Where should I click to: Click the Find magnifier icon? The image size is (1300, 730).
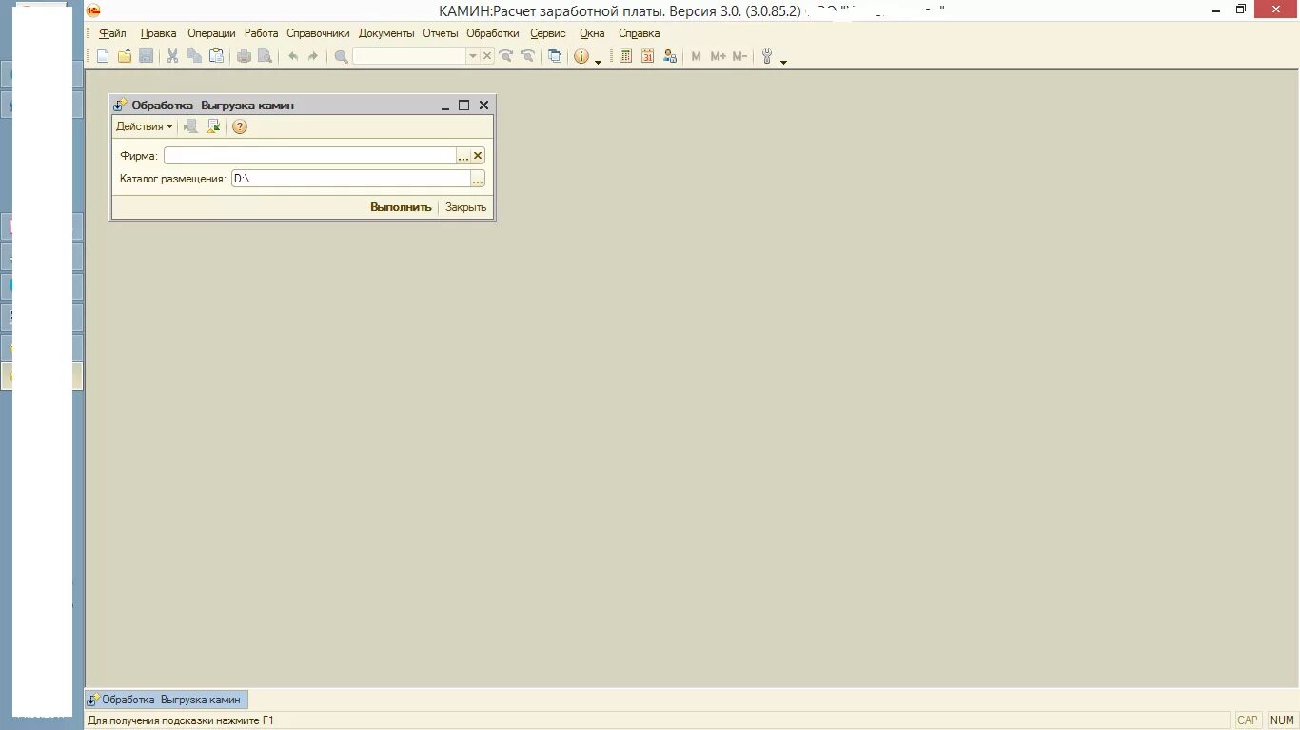coord(341,56)
